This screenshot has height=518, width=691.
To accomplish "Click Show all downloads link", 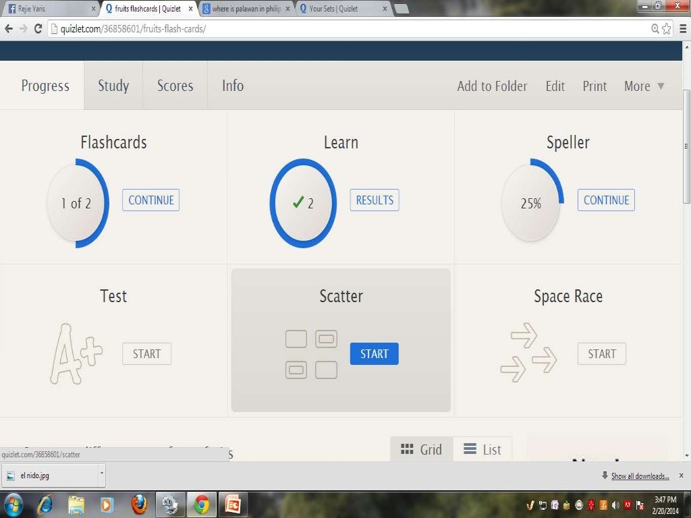I will click(x=640, y=476).
